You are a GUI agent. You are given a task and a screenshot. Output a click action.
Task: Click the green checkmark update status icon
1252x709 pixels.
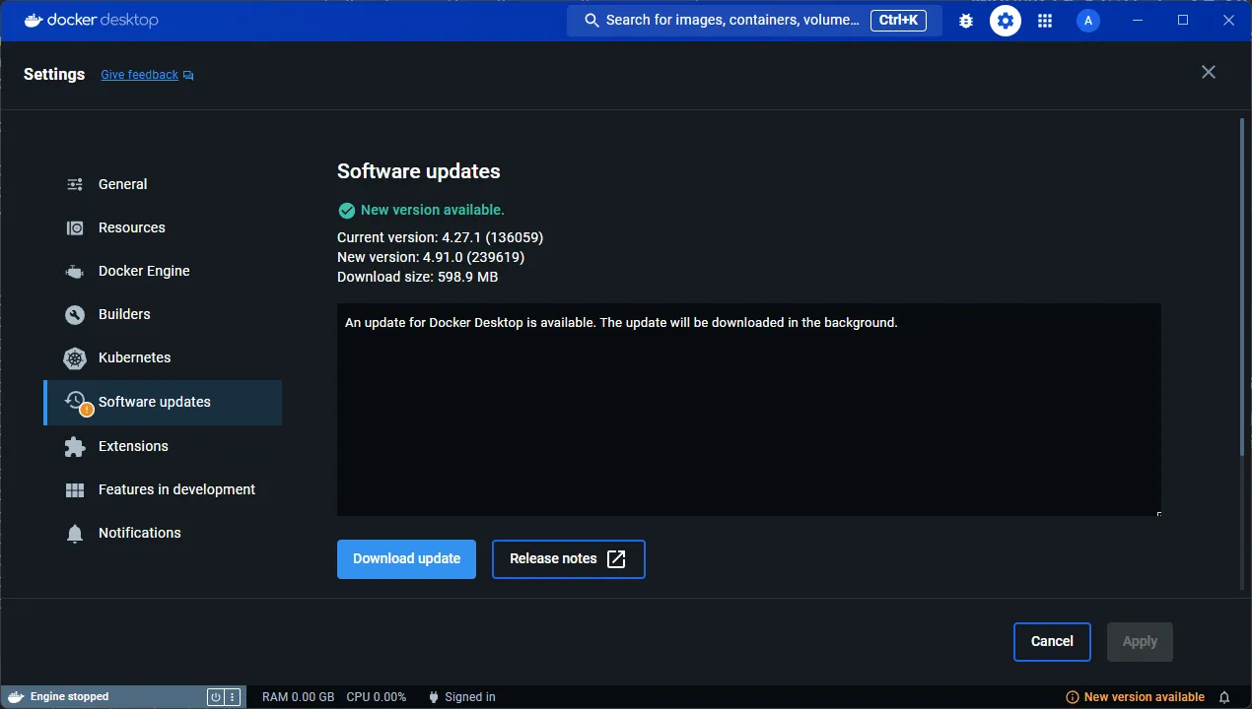346,210
